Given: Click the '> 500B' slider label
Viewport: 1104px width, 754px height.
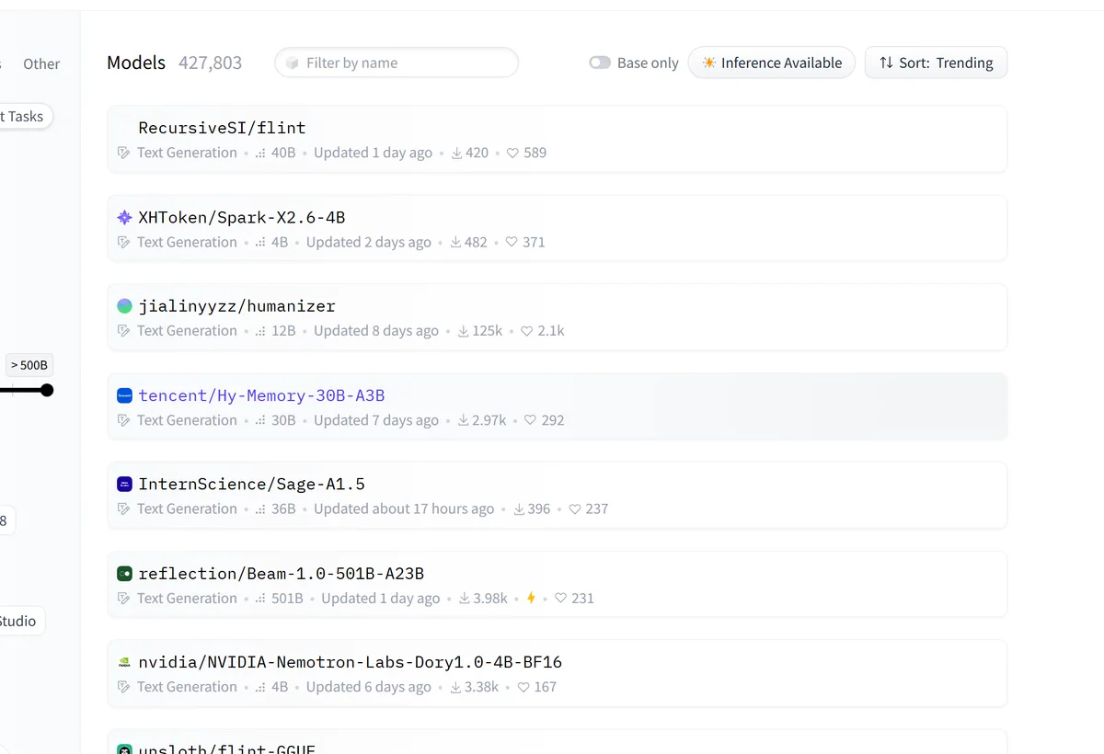Looking at the screenshot, I should 29,365.
